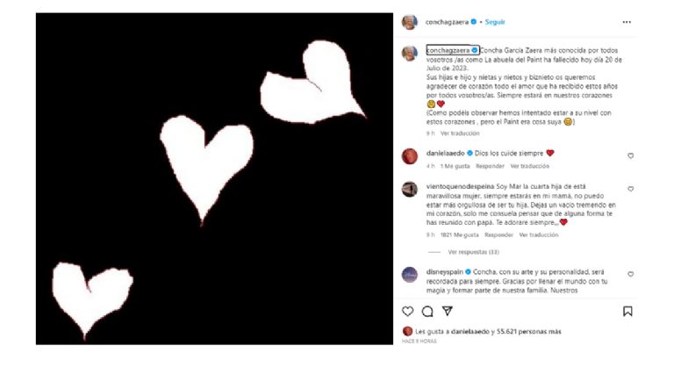This screenshot has height=382, width=674.
Task: Click Ver traducción under danielaaedo's comment
Action: pos(529,166)
